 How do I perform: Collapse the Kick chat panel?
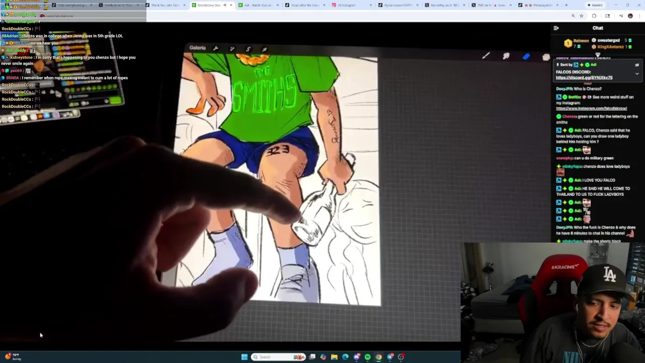[556, 28]
